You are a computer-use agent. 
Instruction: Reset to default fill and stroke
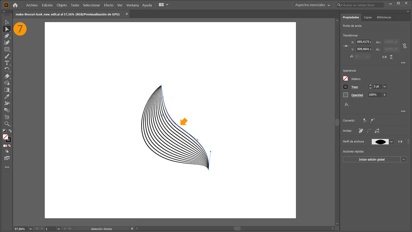click(x=4, y=131)
